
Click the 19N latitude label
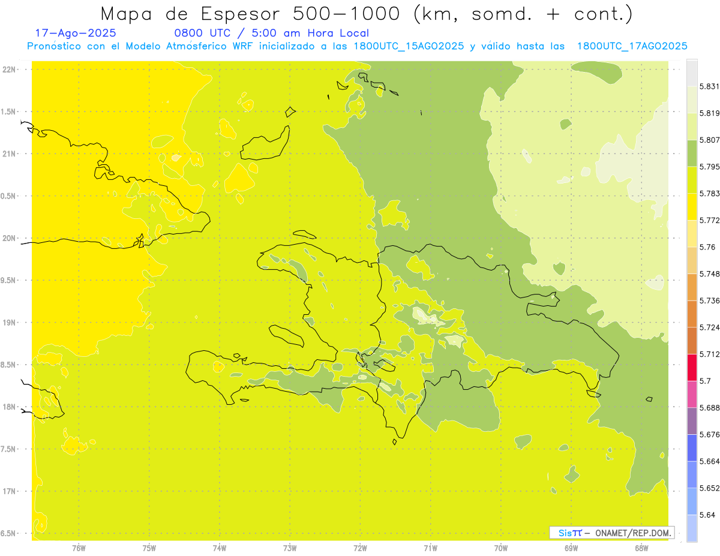[9, 323]
